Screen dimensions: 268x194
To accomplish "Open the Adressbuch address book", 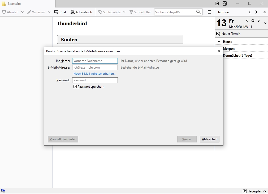I will tap(81, 12).
